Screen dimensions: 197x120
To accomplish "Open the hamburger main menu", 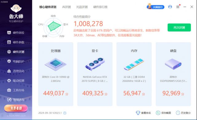I will point(178,7).
